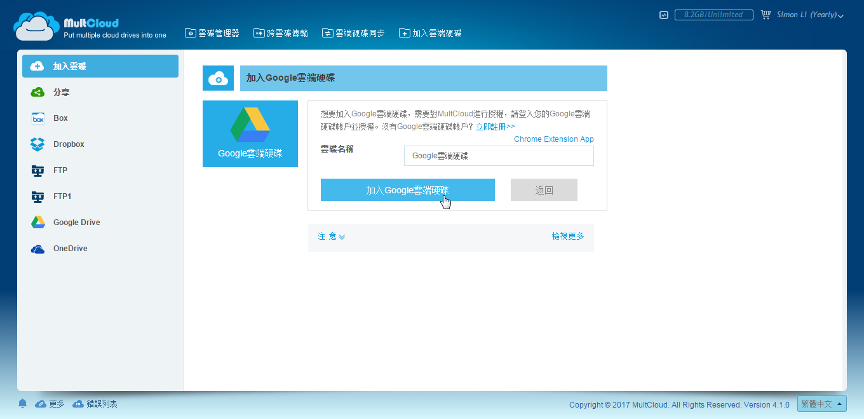
Task: Open the 加入雲端硬碟 top menu
Action: coord(430,33)
